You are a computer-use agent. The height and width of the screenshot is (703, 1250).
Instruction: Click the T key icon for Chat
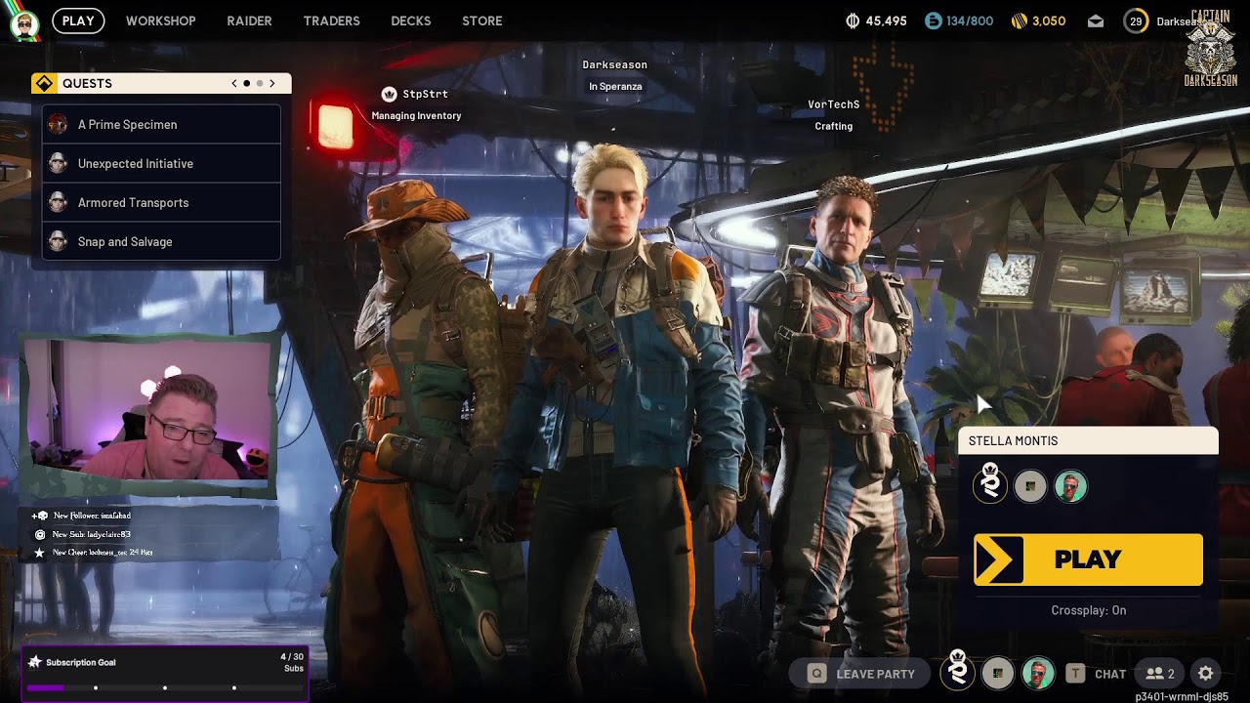(x=1075, y=674)
